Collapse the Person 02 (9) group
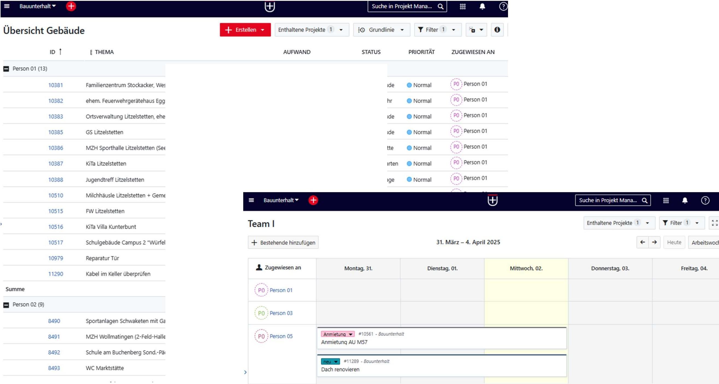The height and width of the screenshot is (384, 719). tap(6, 305)
